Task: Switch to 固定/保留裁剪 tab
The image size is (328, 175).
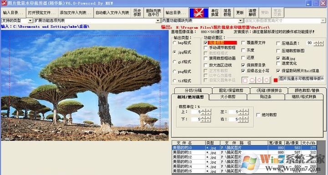Action: 231,90
